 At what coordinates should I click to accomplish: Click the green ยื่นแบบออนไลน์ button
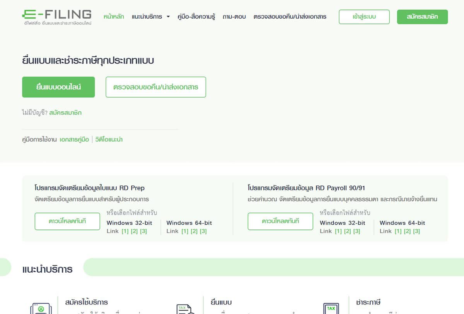58,87
